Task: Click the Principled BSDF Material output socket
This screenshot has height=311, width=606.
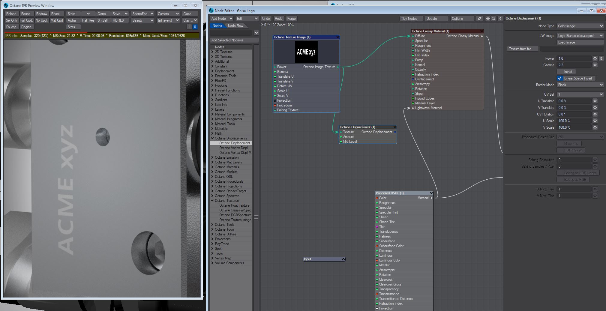Action: click(x=431, y=198)
